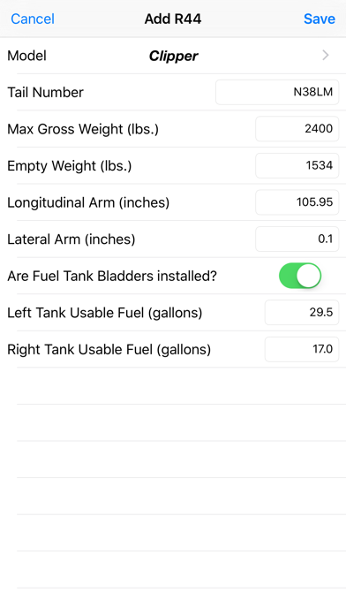Image resolution: width=346 pixels, height=615 pixels.
Task: Edit the Tail Number field N38LM
Action: 277,92
